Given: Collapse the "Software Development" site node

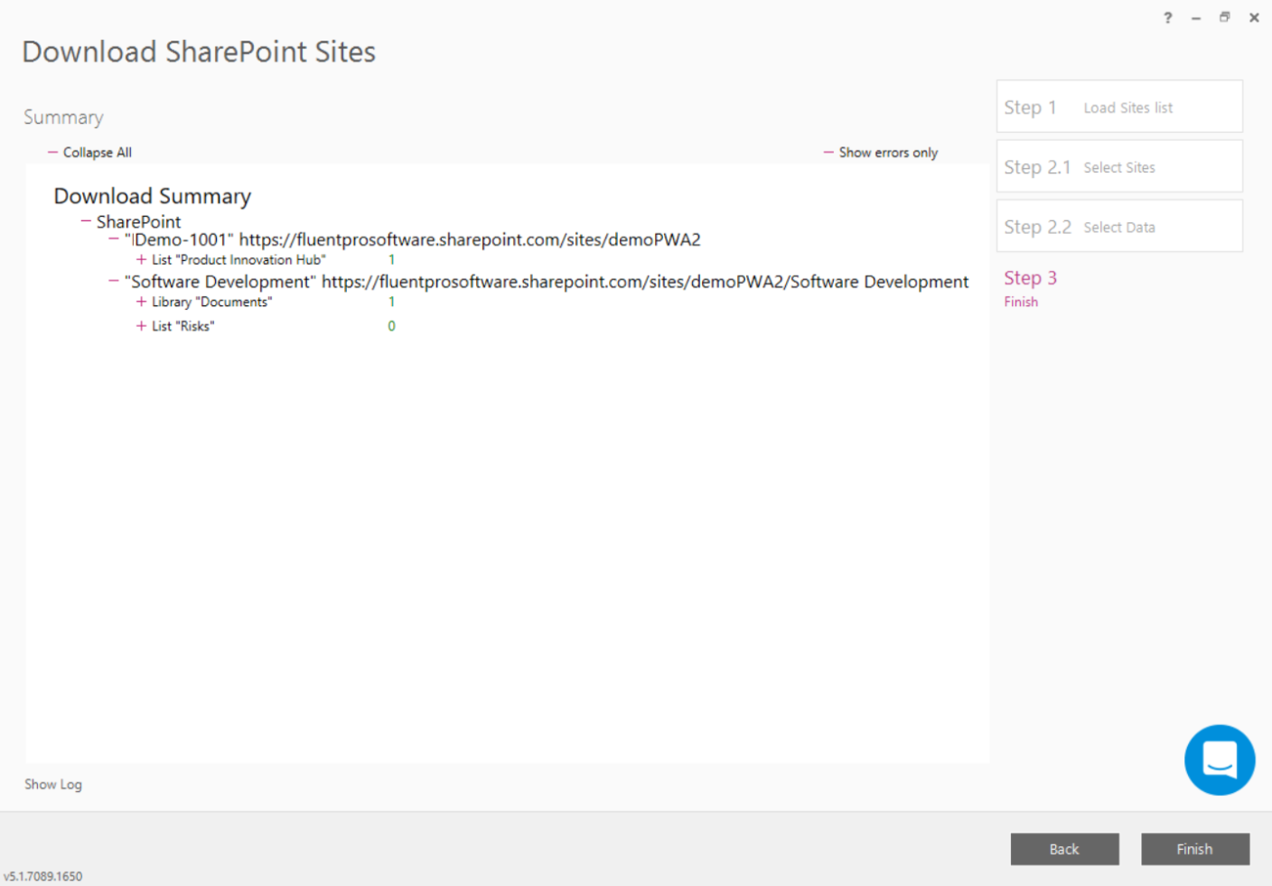Looking at the screenshot, I should click(114, 282).
